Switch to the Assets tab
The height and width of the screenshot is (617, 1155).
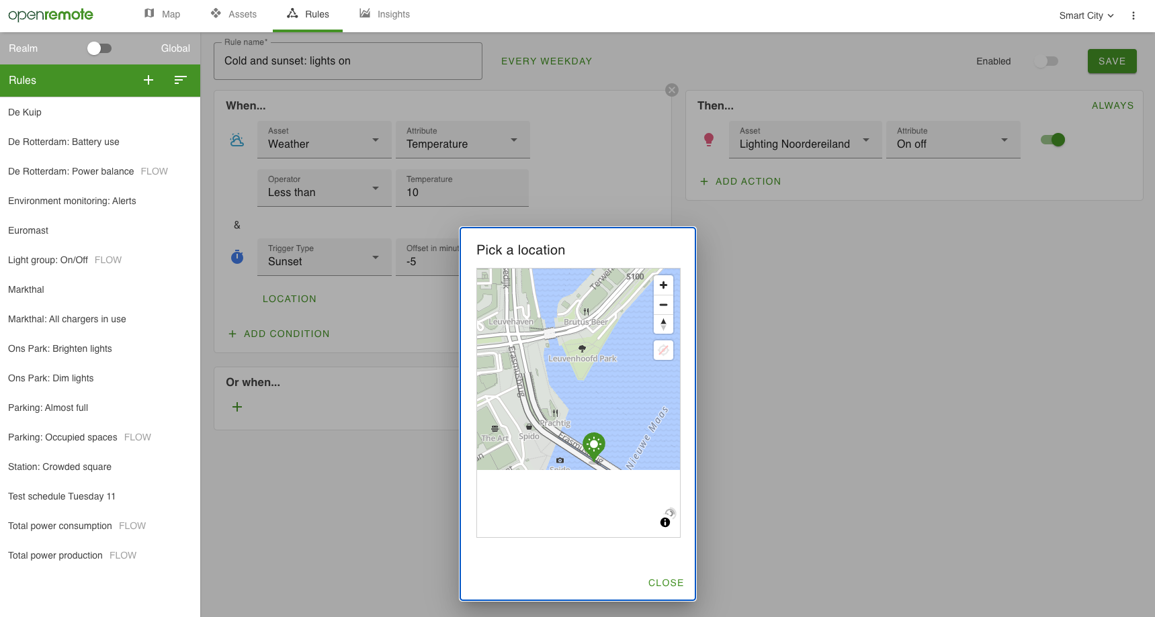click(234, 14)
